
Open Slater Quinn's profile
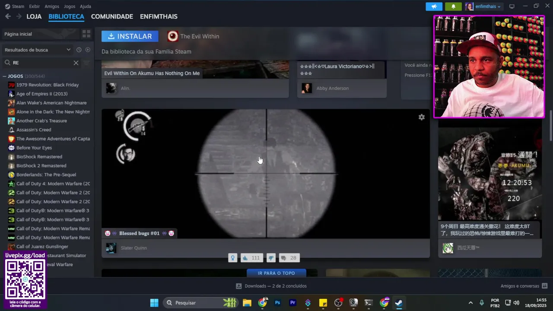[x=134, y=248]
